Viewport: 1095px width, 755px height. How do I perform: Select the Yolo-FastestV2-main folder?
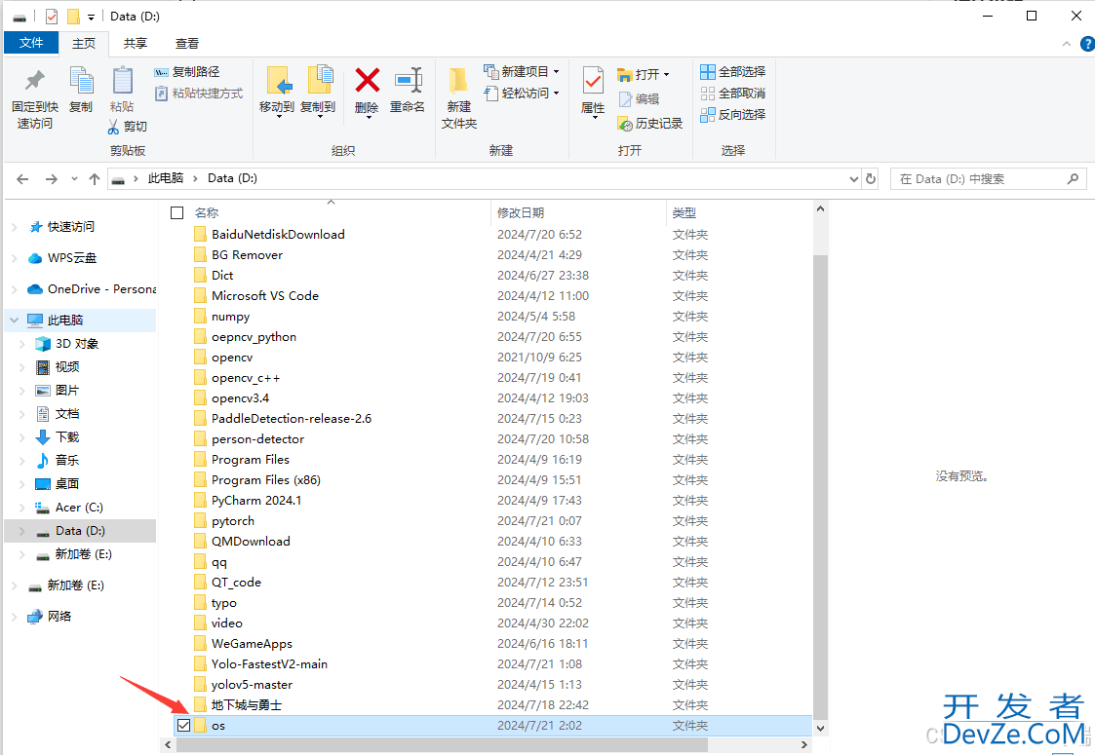[x=269, y=664]
